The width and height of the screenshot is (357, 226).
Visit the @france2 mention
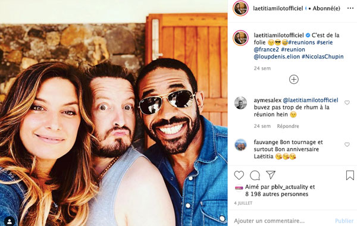click(267, 49)
